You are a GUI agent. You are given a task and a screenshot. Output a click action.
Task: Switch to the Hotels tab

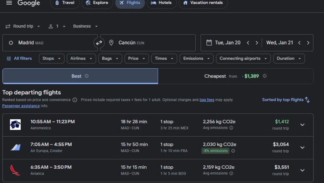pos(161,3)
